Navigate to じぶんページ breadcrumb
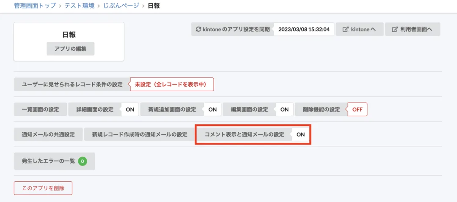Viewport: 457px width, 202px height. [121, 5]
